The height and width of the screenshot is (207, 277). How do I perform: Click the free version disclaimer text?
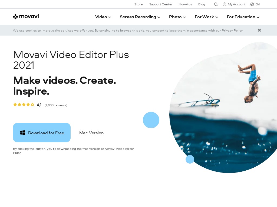pos(74,151)
